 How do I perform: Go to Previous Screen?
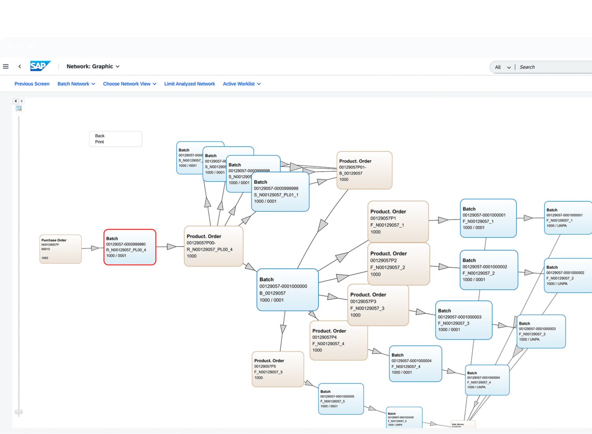[x=32, y=84]
